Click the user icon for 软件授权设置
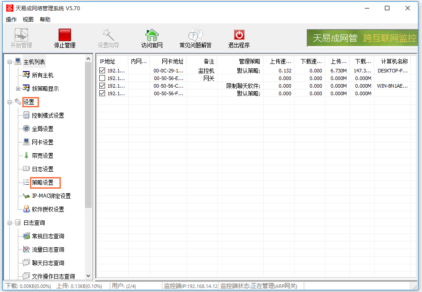Viewport: 422px width, 292px height. [26, 209]
